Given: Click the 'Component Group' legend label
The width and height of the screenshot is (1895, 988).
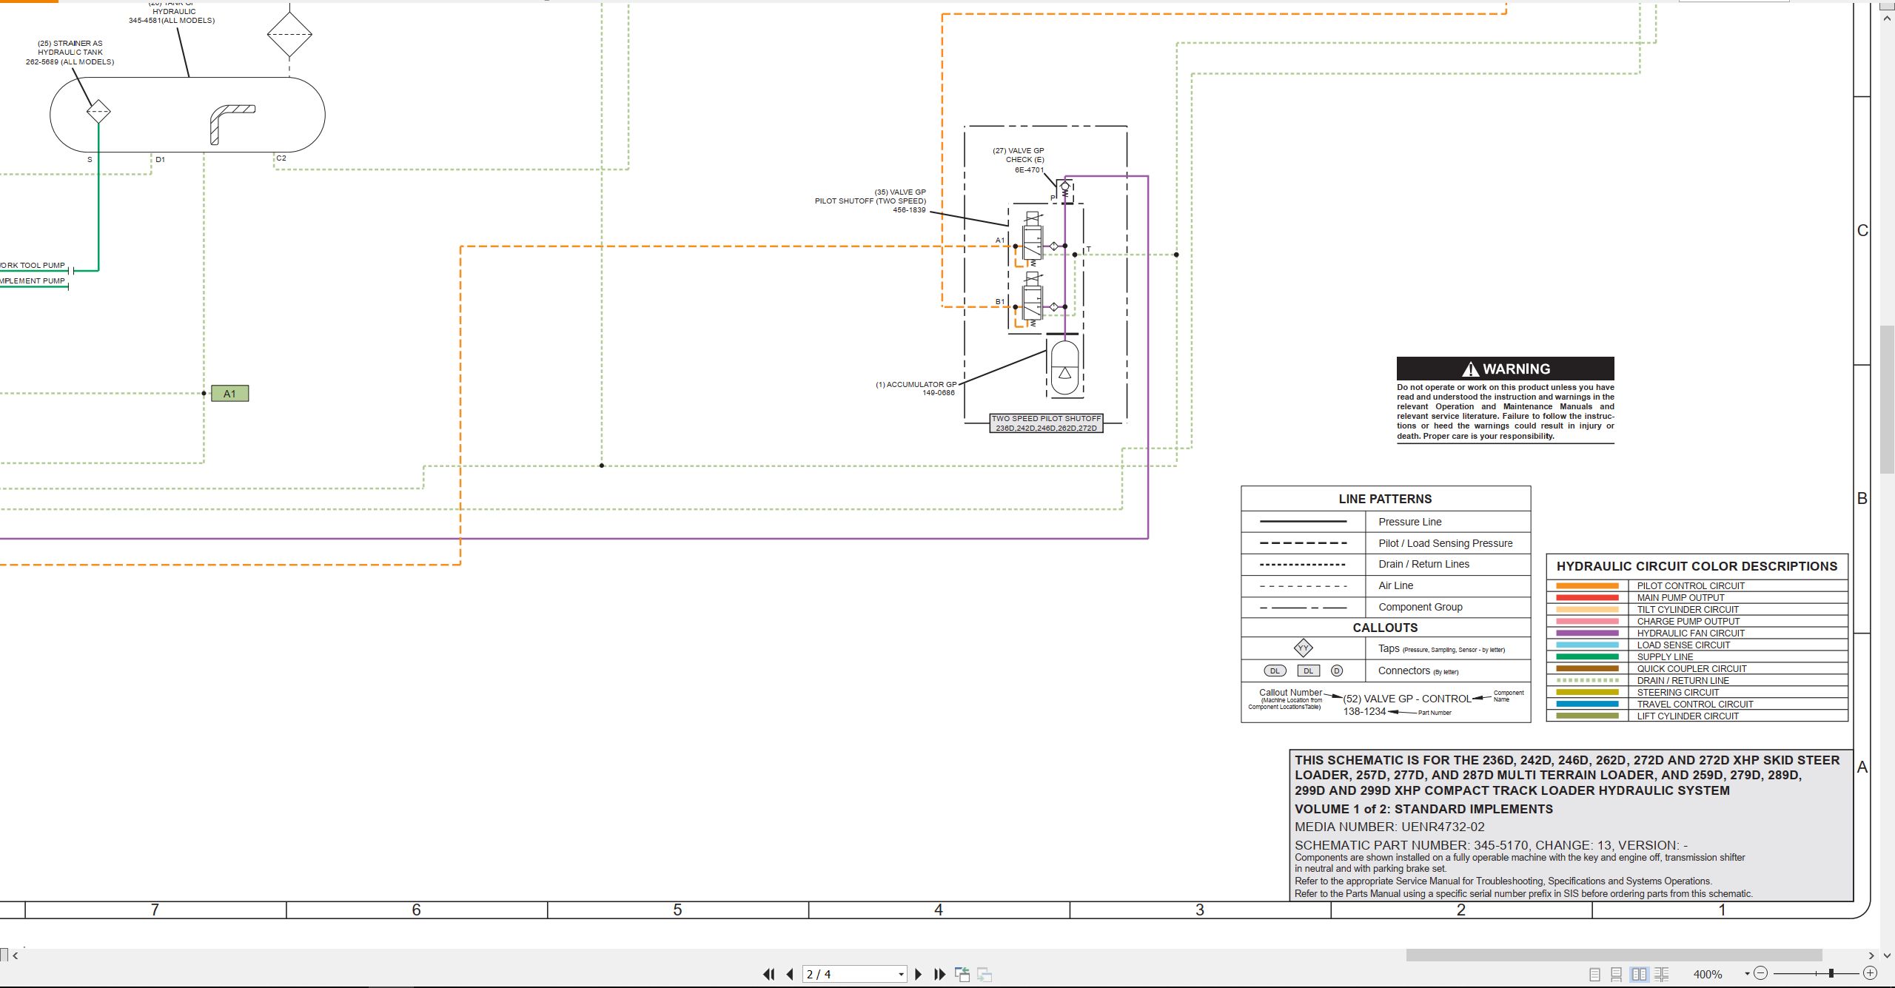Looking at the screenshot, I should coord(1420,607).
